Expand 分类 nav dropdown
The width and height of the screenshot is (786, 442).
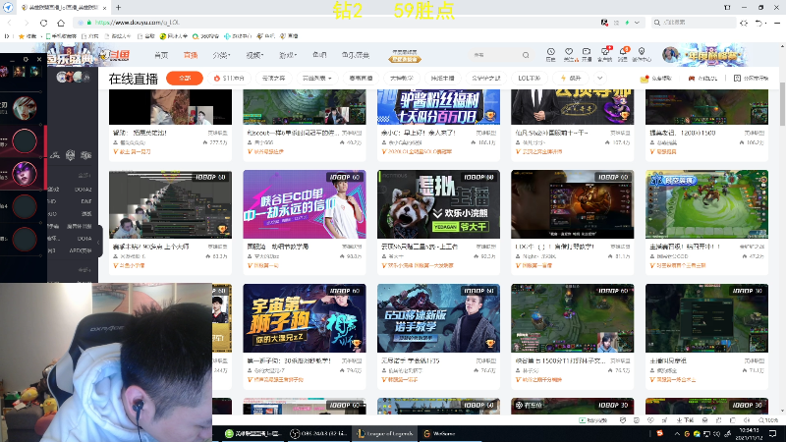[x=221, y=55]
